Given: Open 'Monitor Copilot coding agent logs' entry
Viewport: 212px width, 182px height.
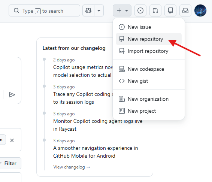Looking at the screenshot, I should tap(98, 125).
